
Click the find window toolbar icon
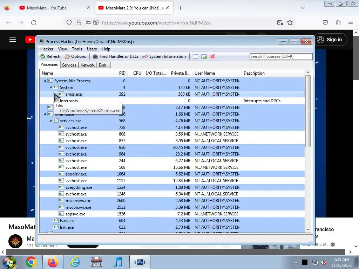tap(195, 56)
